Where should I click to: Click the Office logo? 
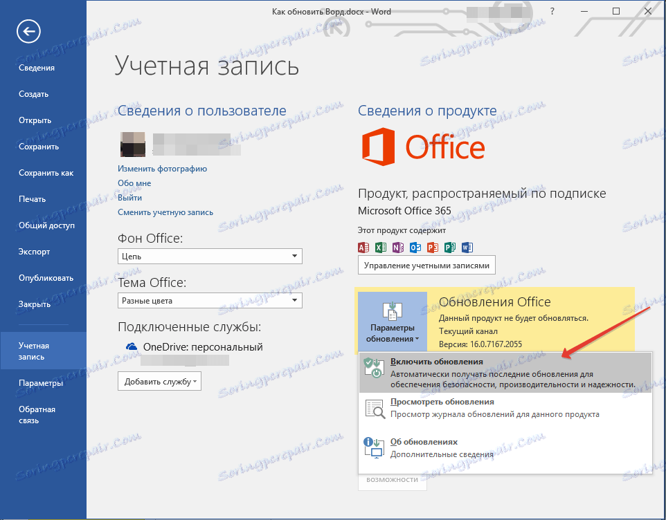pyautogui.click(x=424, y=147)
